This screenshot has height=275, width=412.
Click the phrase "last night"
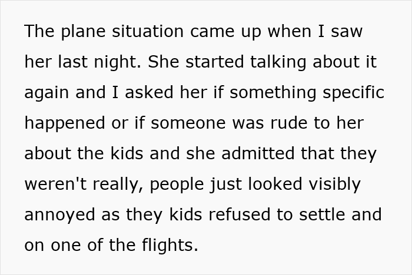click(x=97, y=62)
